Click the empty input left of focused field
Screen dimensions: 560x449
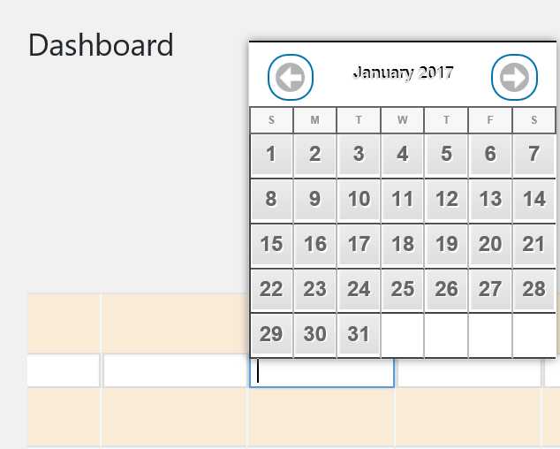[175, 372]
